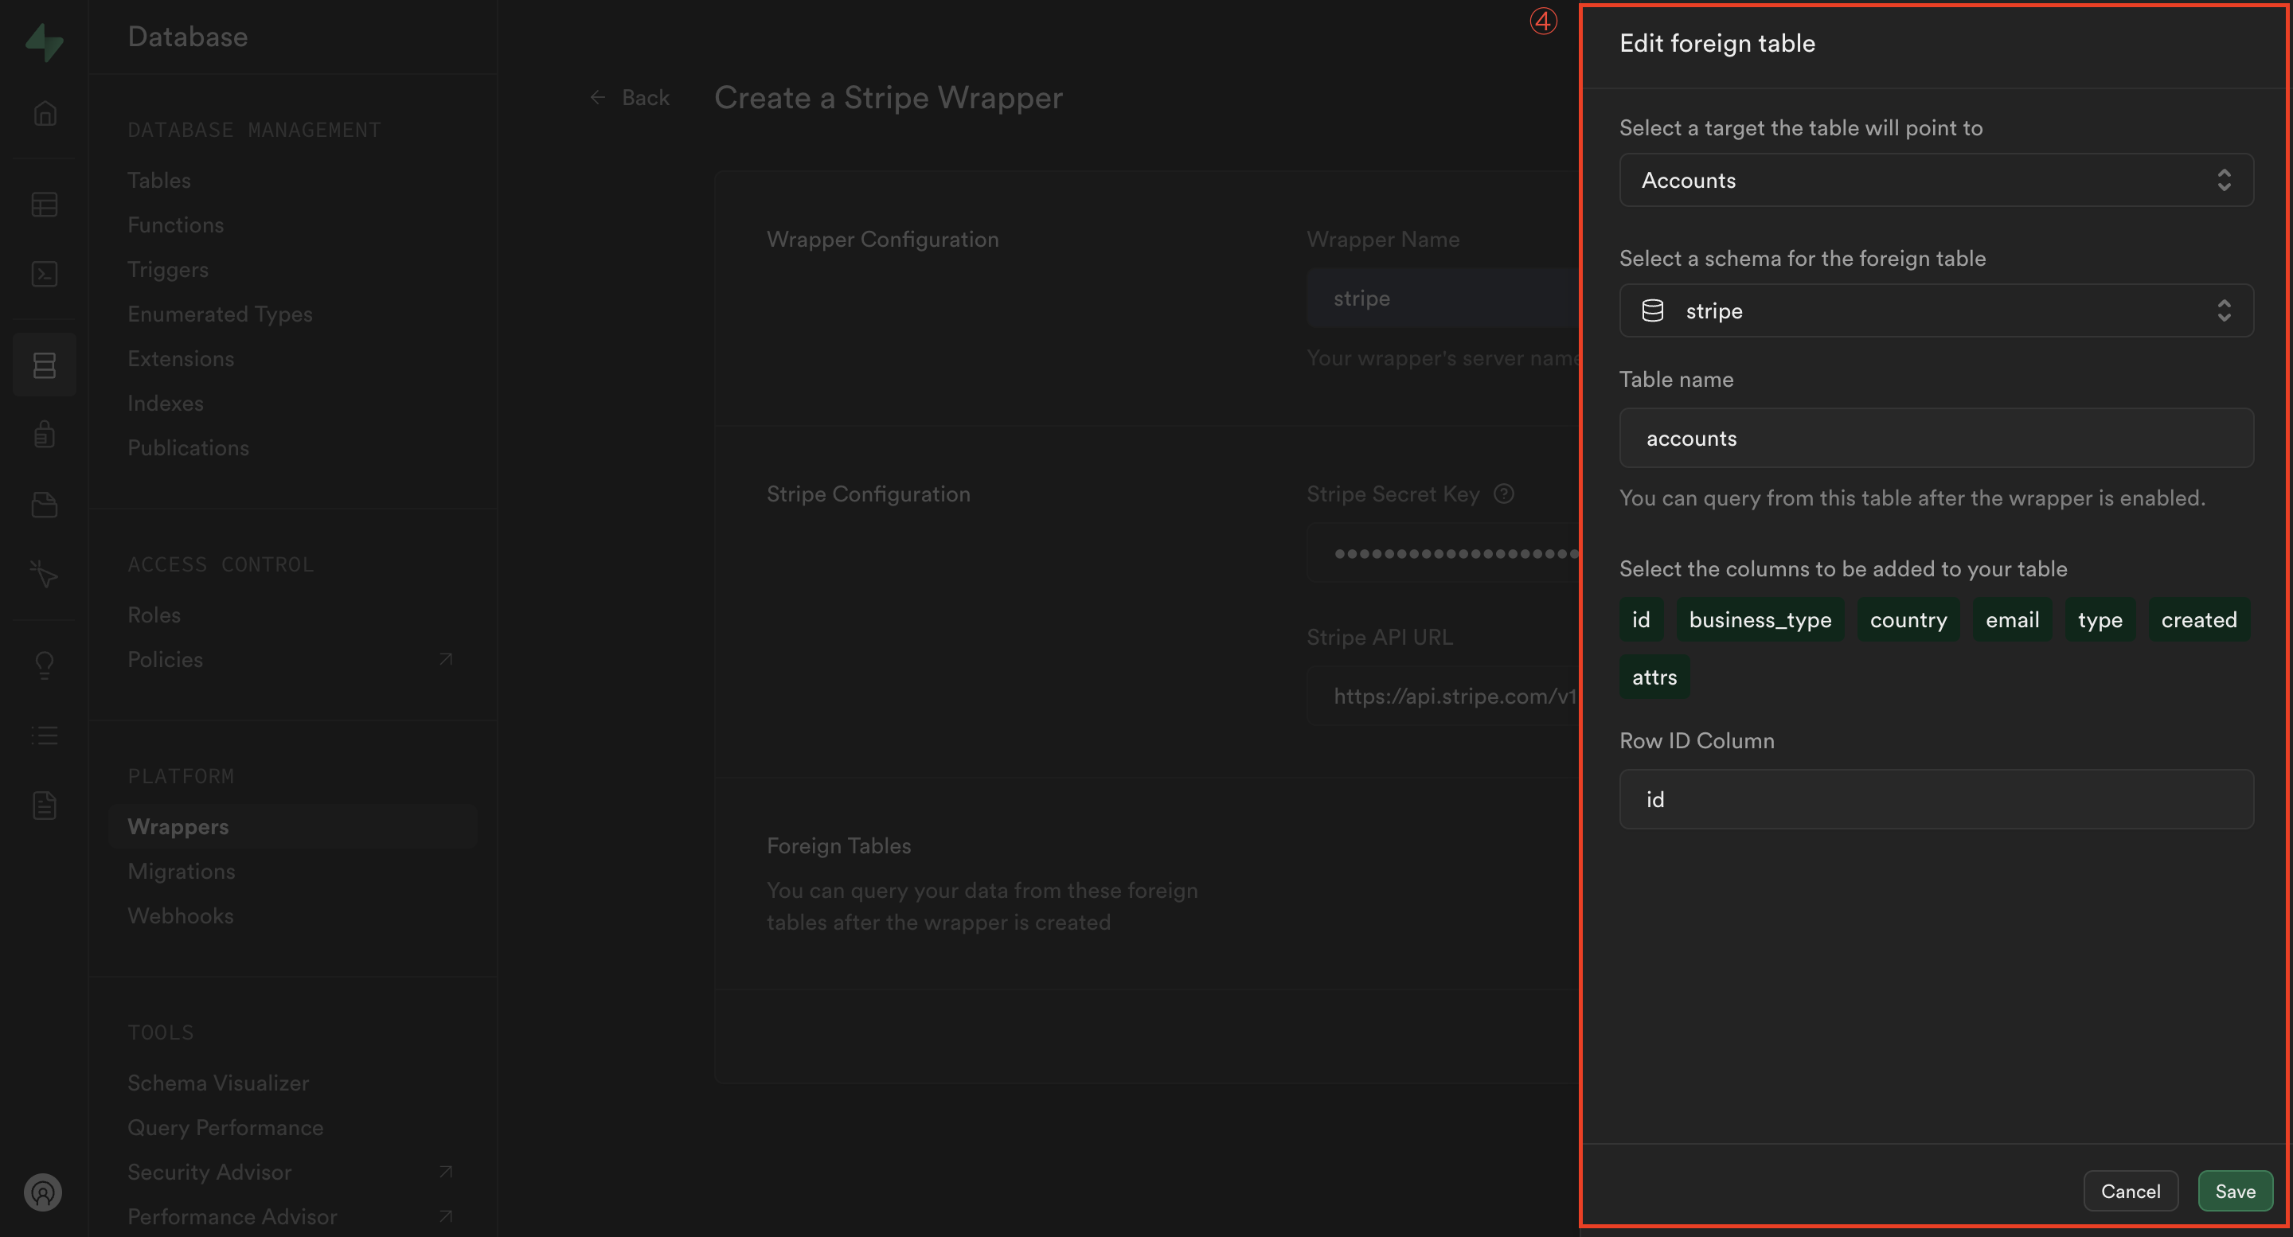Click the Schema Visualizer icon in Tools
2293x1237 pixels.
coord(218,1083)
